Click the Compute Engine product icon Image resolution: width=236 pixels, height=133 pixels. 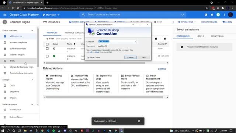5,22
